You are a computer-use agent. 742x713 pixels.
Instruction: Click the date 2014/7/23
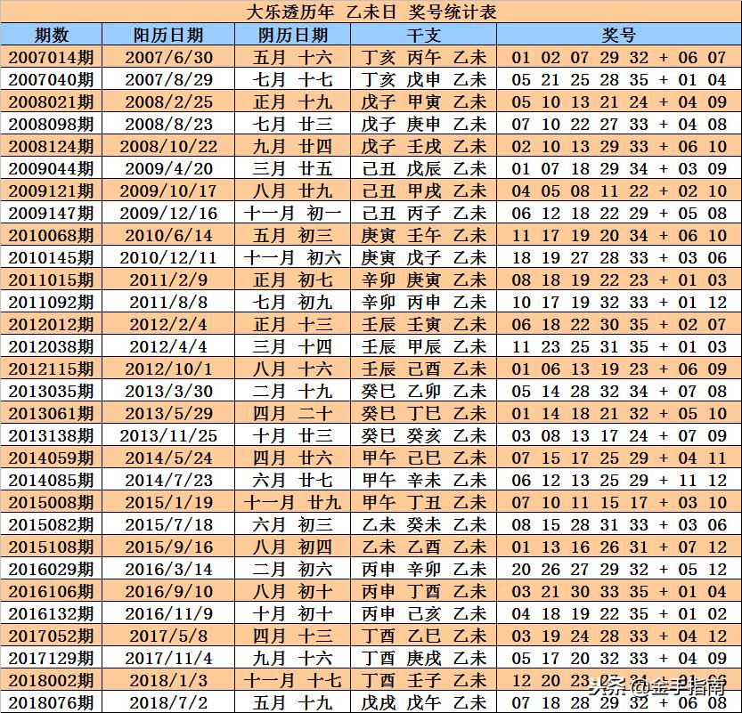coord(168,480)
